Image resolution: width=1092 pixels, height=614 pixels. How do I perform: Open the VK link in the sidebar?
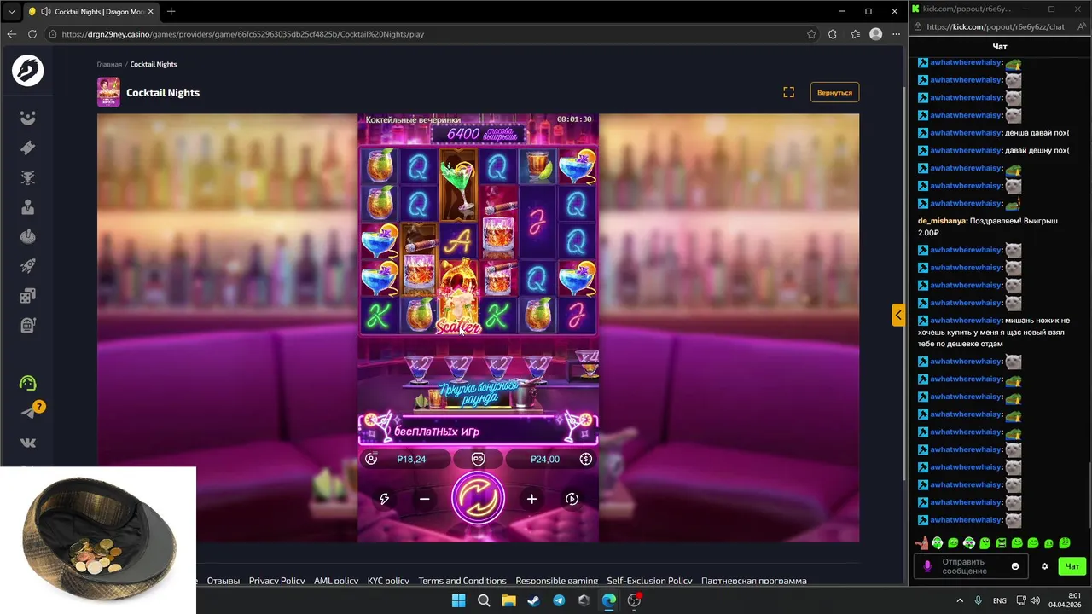point(27,443)
